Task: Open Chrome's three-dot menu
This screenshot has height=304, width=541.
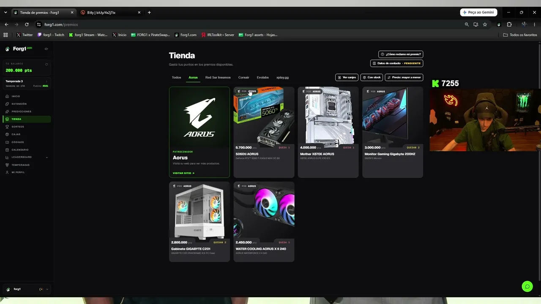Action: point(535,24)
